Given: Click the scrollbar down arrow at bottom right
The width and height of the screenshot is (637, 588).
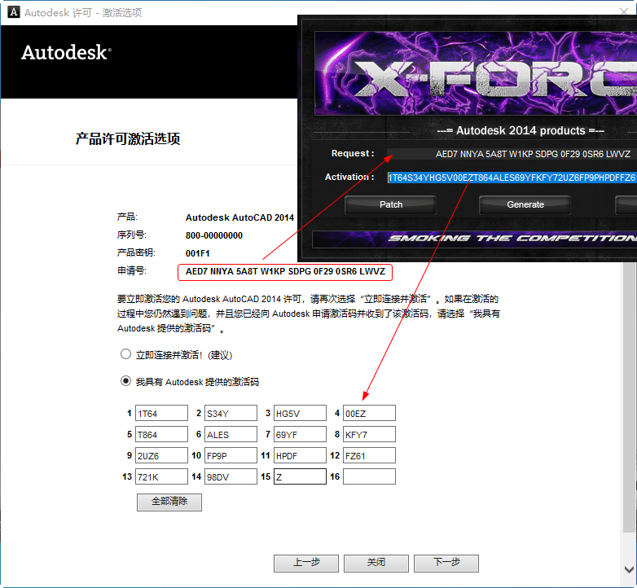Looking at the screenshot, I should (x=629, y=569).
